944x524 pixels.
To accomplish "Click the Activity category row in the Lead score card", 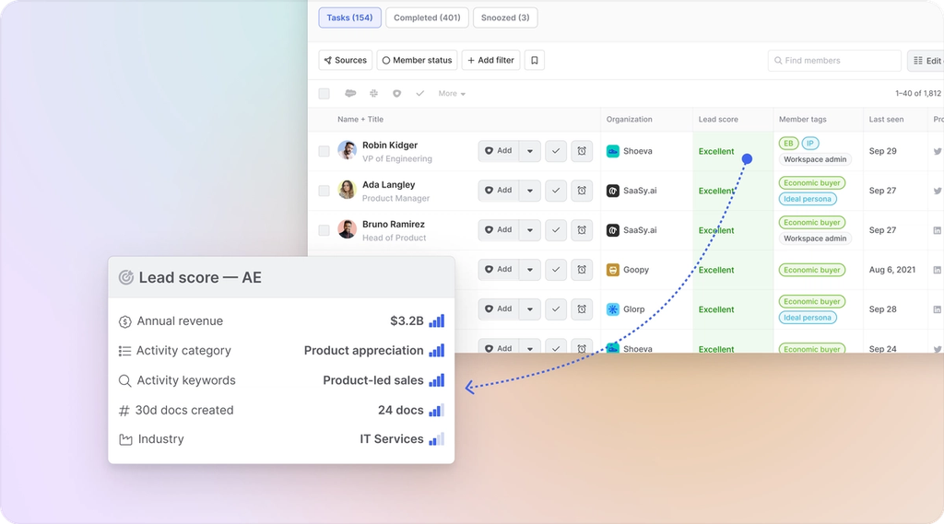I will [x=281, y=351].
